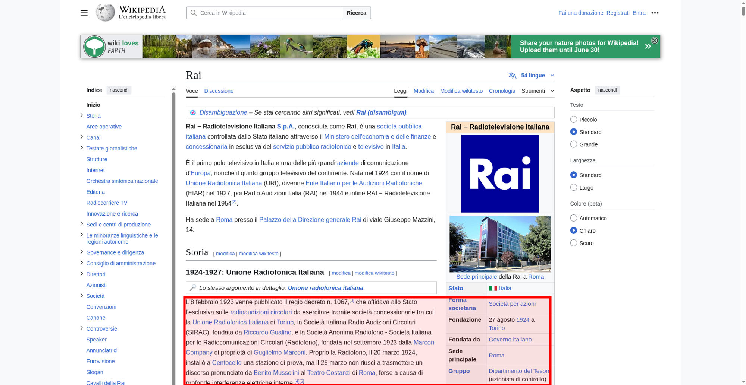Click the Registrati link
Image resolution: width=746 pixels, height=385 pixels.
[x=618, y=13]
